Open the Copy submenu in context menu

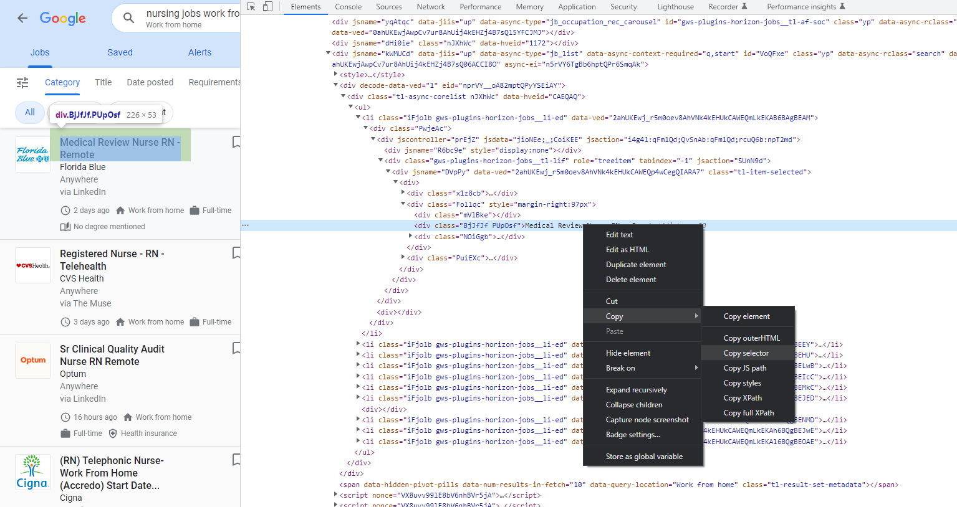(643, 316)
